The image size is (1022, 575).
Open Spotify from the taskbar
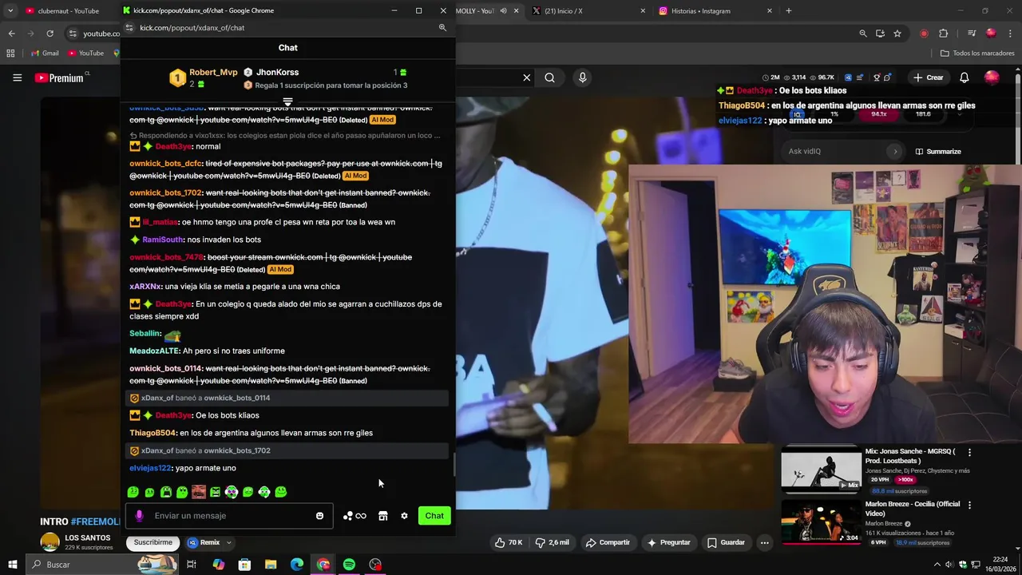[350, 565]
